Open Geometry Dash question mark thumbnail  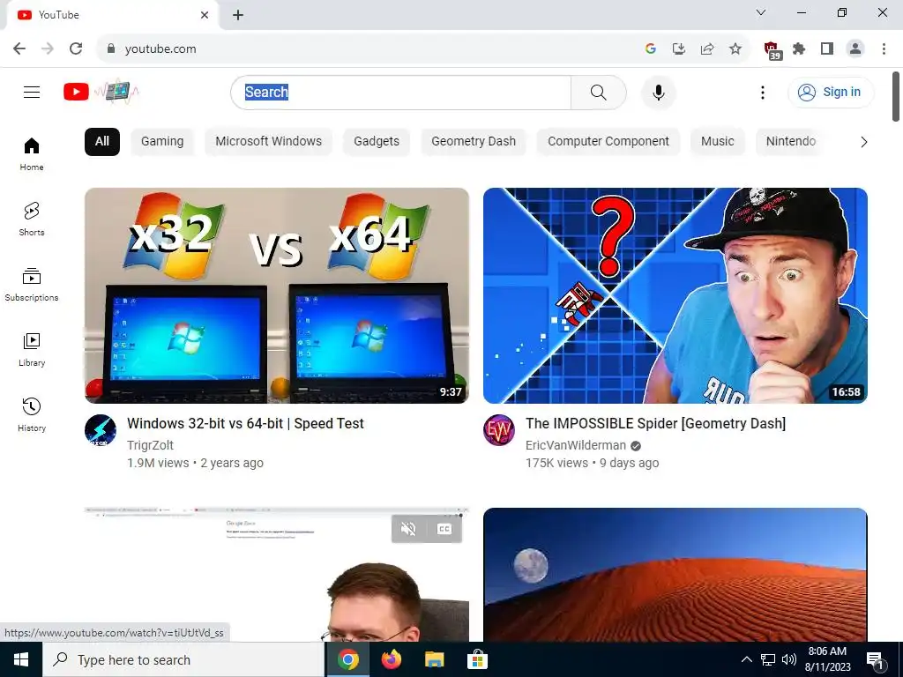pos(675,295)
